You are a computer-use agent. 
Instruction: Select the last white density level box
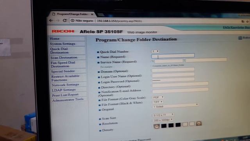coord(192,124)
